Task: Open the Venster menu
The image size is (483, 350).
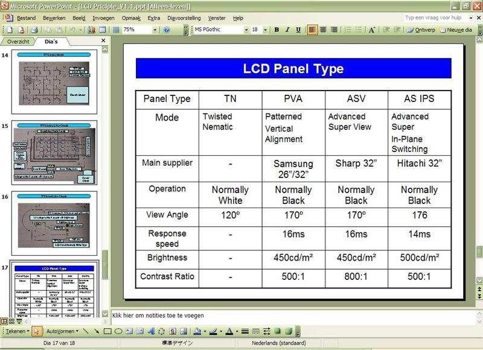Action: [217, 18]
